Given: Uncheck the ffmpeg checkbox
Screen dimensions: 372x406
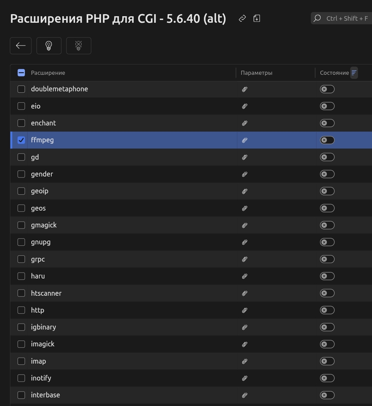Looking at the screenshot, I should coord(21,140).
